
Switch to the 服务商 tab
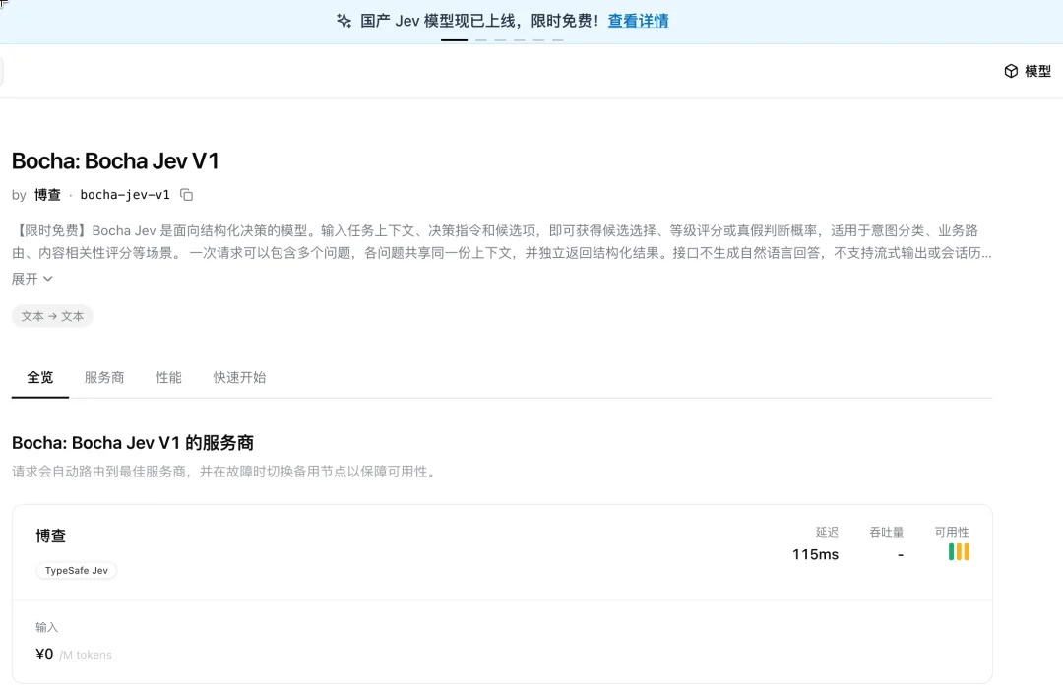point(104,378)
